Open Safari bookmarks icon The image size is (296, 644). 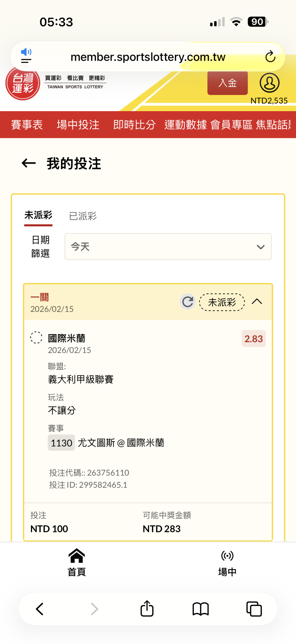[201, 609]
